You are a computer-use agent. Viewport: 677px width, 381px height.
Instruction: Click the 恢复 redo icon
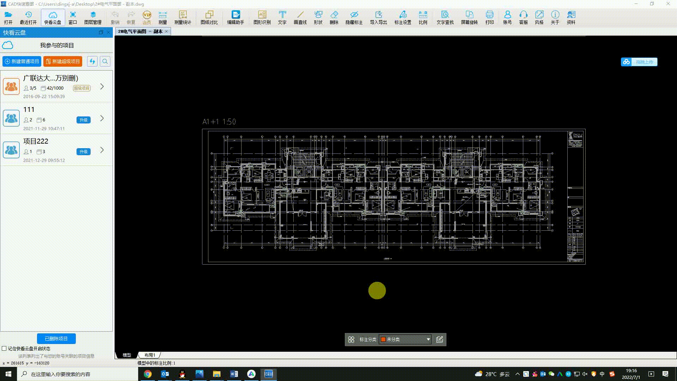pos(131,17)
